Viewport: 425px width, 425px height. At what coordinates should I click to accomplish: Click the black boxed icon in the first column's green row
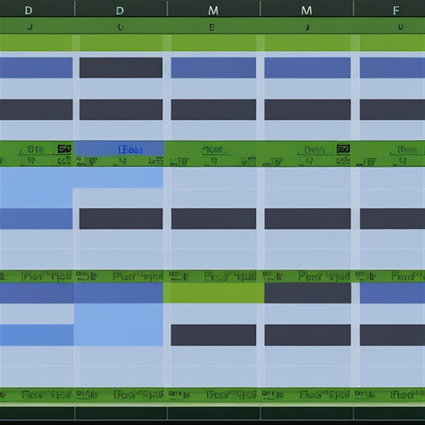coord(64,149)
